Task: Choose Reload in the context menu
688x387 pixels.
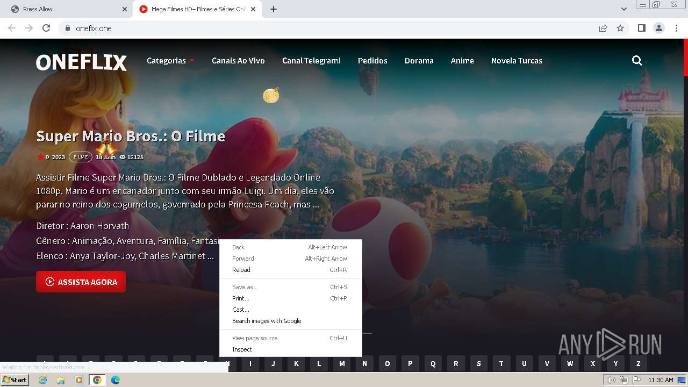Action: click(x=290, y=270)
